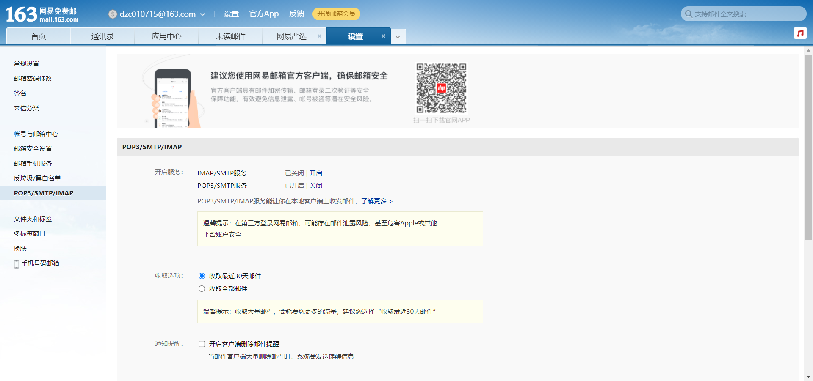Open 常规设置 in the sidebar
The width and height of the screenshot is (813, 381).
coord(26,63)
